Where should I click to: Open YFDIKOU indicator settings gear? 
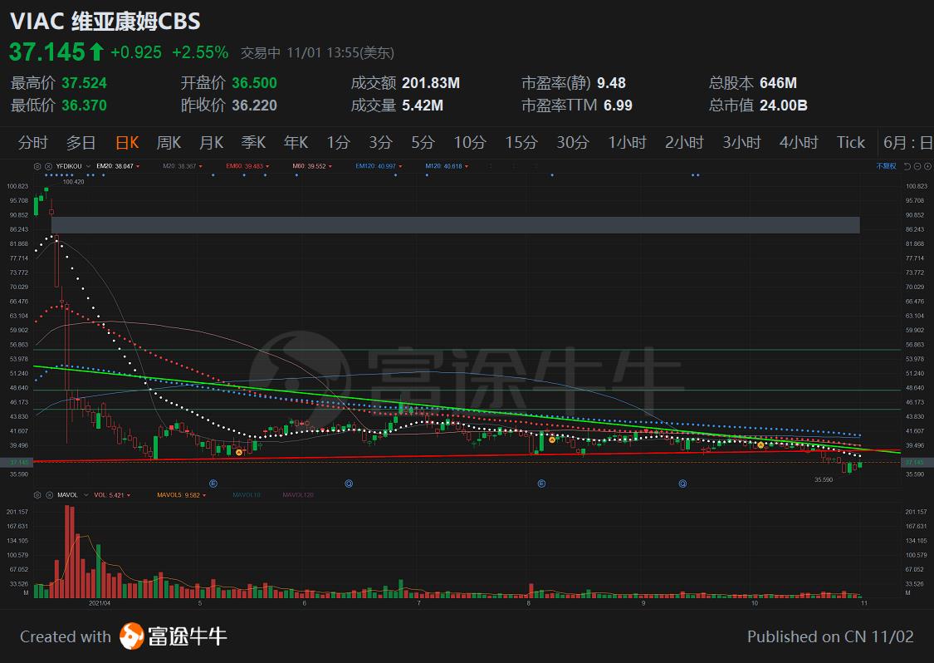[37, 166]
